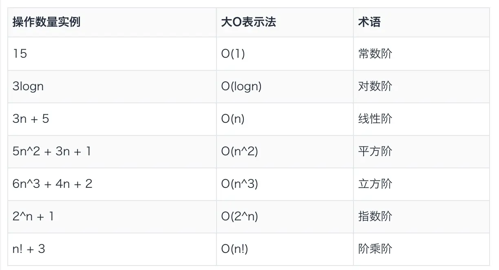Click the 平方阶 term cell
499x270 pixels.
tap(422, 152)
